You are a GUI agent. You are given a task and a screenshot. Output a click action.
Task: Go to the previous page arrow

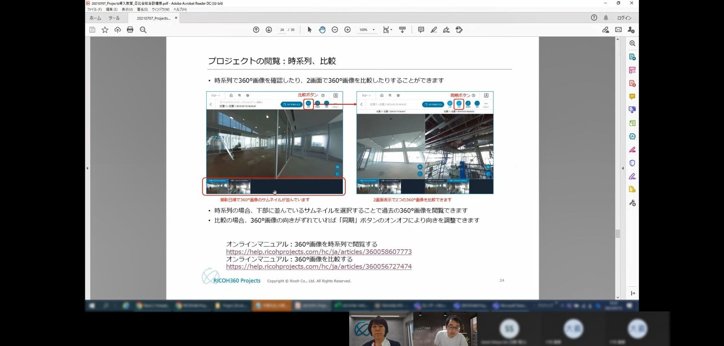coord(256,30)
